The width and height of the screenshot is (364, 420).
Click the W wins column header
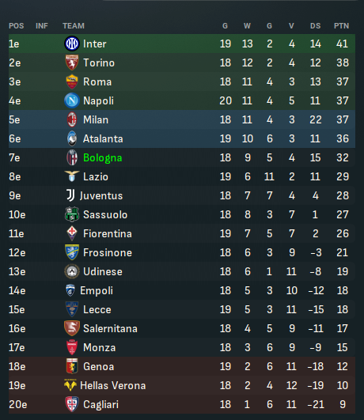[x=247, y=26]
